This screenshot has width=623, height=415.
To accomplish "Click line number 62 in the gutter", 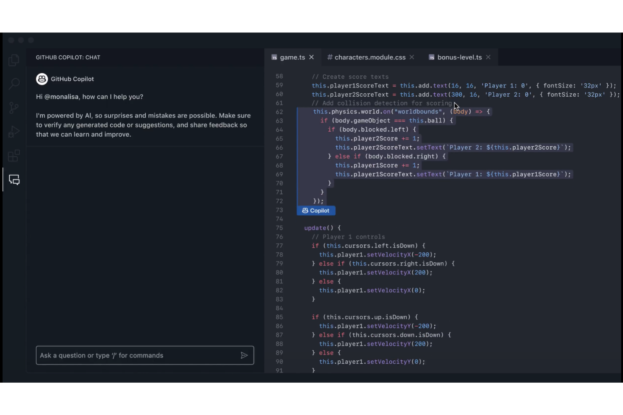I will (x=279, y=111).
